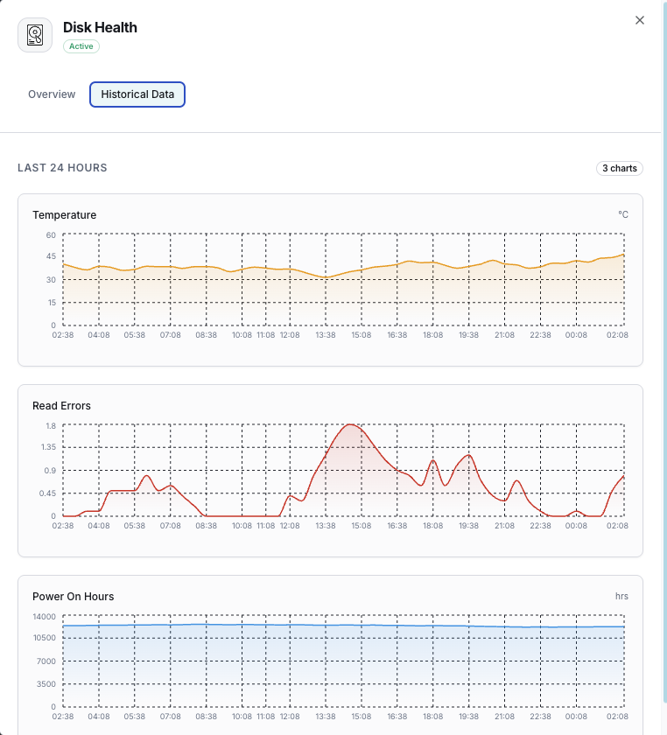Click the hrs unit label on Power chart
Screen dimensions: 667x735
click(x=621, y=597)
